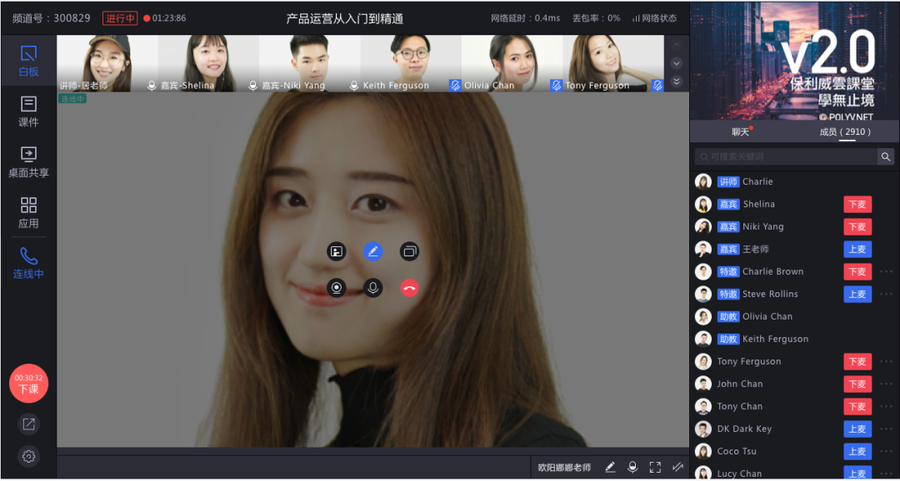
Task: Start 桌面共享 desktop sharing
Action: [x=28, y=161]
